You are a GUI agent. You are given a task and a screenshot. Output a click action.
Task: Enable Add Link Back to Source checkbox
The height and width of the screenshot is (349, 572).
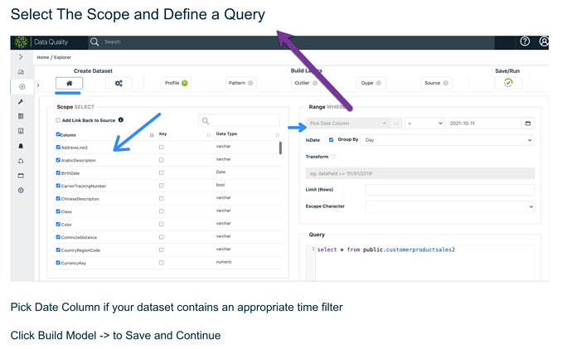coord(58,120)
